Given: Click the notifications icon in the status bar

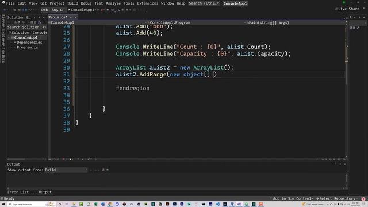Looking at the screenshot, I should [363, 199].
